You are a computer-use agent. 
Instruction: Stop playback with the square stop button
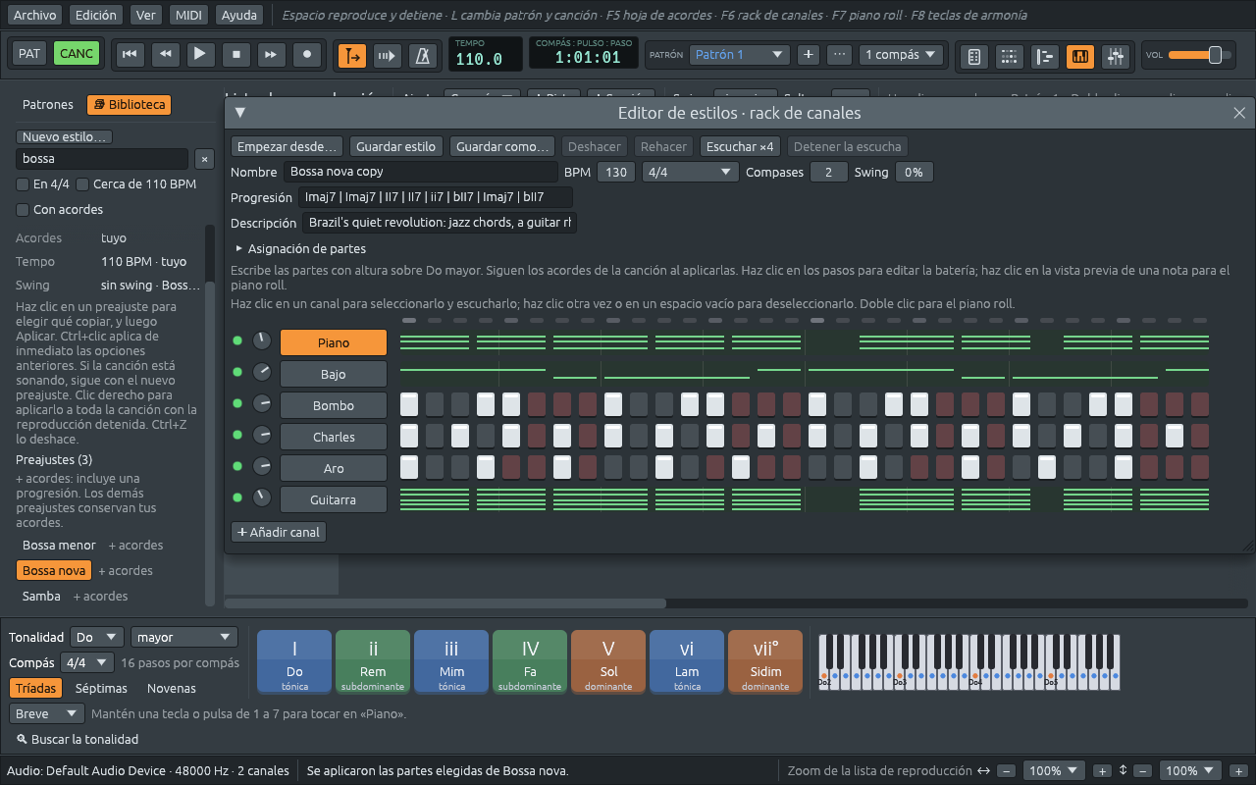235,55
